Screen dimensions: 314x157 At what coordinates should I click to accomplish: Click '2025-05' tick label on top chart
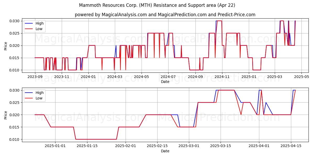coord(301,77)
